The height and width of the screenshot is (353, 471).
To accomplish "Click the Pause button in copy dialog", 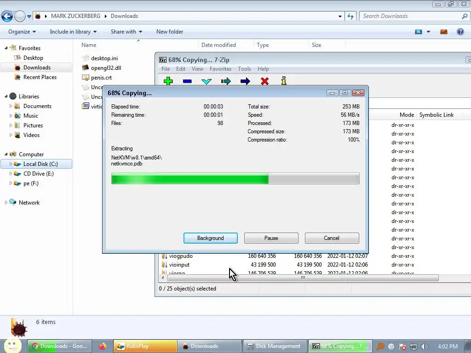I will [271, 238].
